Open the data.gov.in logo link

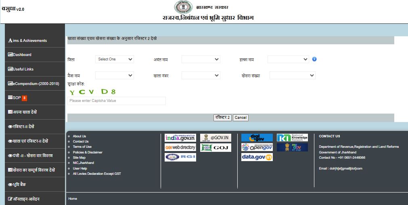(257, 157)
